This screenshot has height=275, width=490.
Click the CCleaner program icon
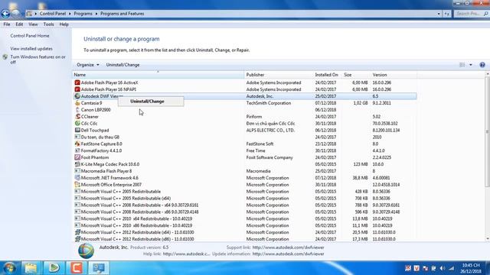click(x=77, y=117)
